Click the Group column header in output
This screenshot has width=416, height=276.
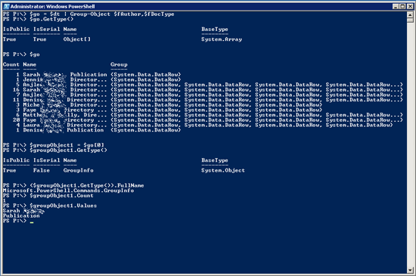click(x=119, y=64)
